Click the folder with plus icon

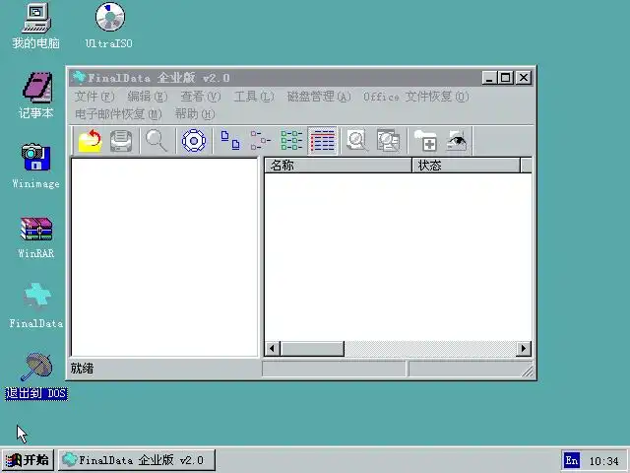(x=425, y=140)
